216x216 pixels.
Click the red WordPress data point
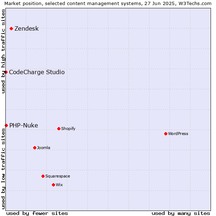166,134
